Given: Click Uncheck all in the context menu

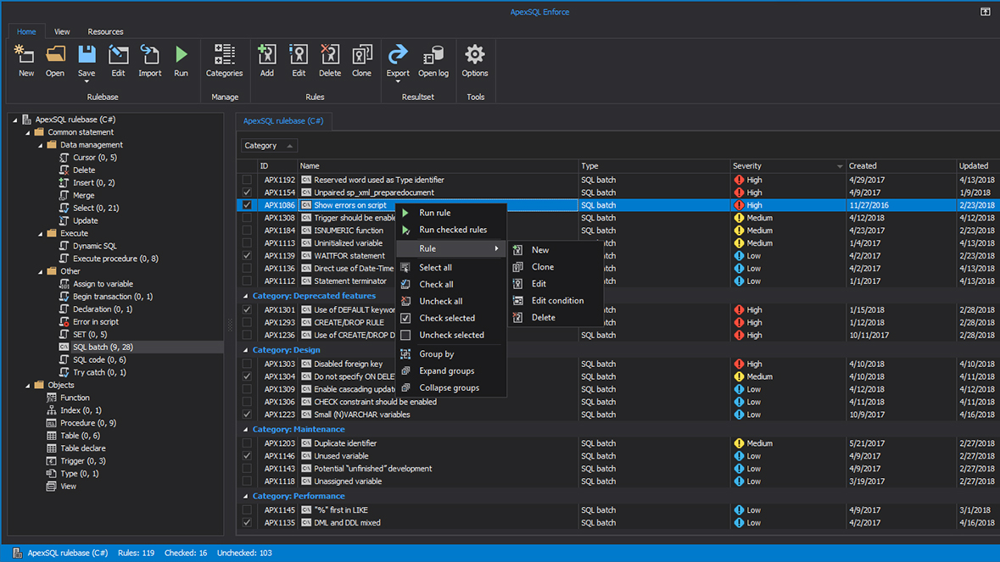Looking at the screenshot, I should tap(440, 301).
